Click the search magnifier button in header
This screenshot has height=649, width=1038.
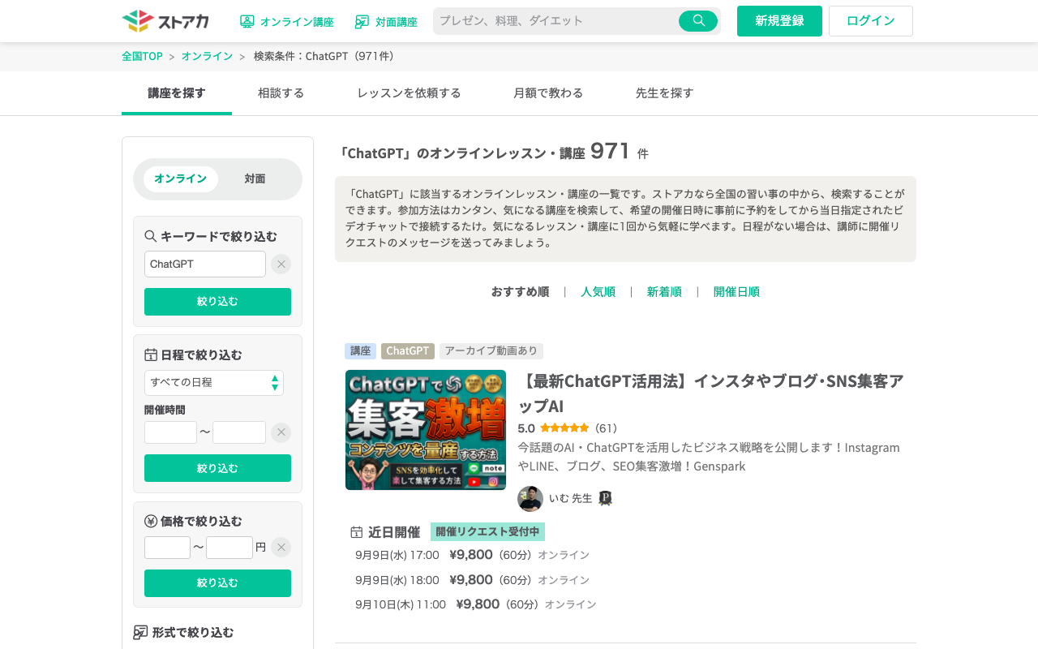698,21
